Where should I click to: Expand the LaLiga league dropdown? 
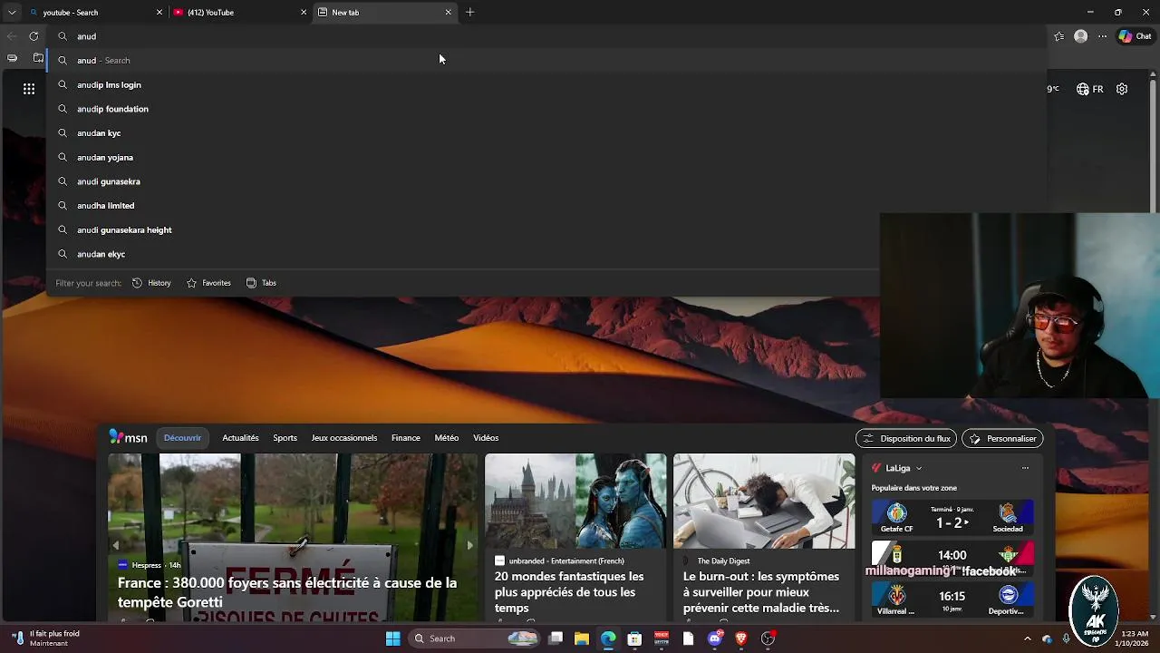pos(919,468)
